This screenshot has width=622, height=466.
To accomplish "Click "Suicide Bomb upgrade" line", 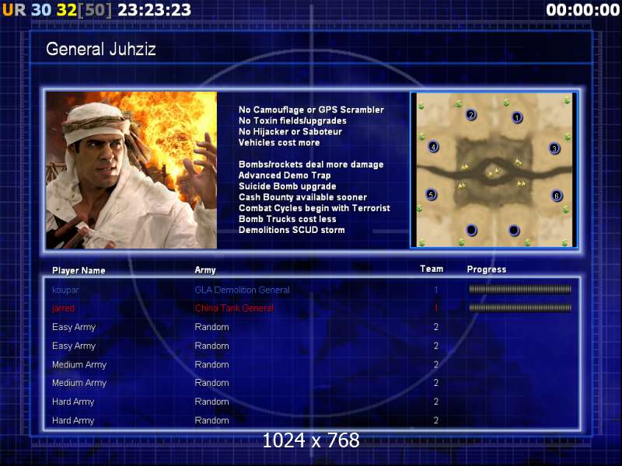I will click(x=287, y=186).
